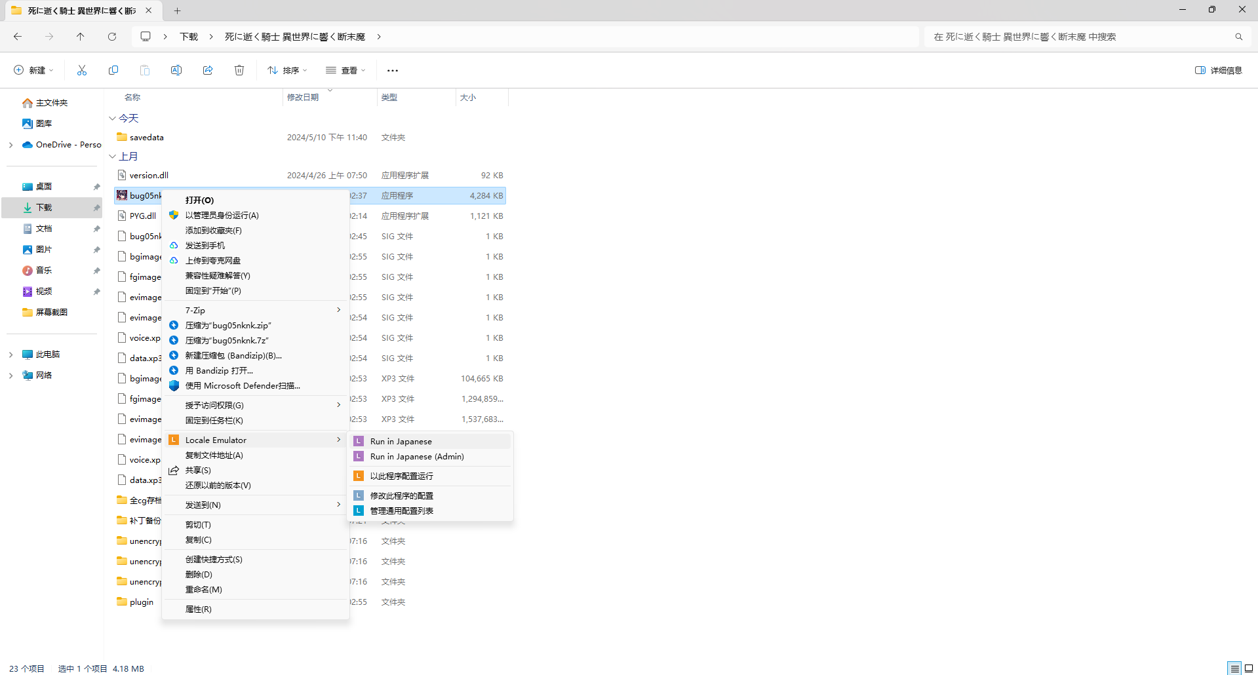Add a new tab with plus button
The height and width of the screenshot is (675, 1258).
click(178, 10)
